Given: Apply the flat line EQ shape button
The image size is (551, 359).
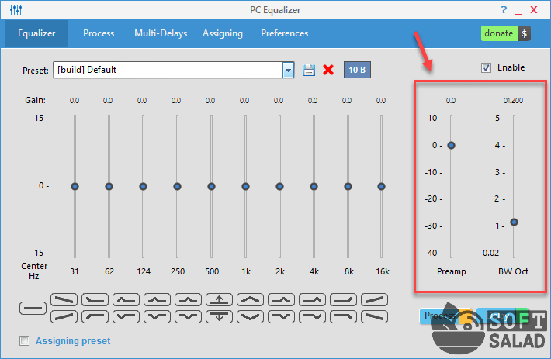Looking at the screenshot, I should pos(33,308).
